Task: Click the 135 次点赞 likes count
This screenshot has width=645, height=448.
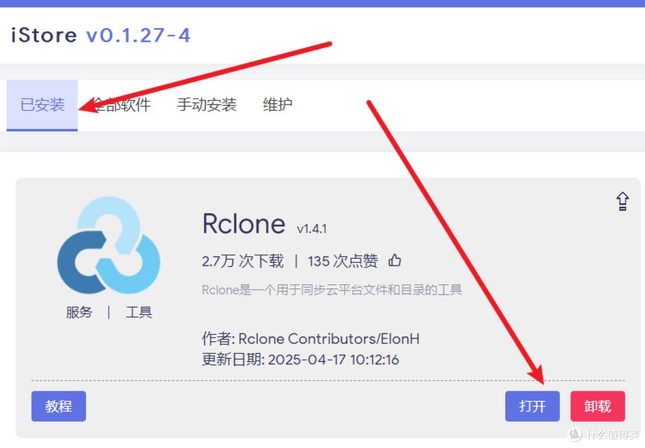Action: [343, 261]
